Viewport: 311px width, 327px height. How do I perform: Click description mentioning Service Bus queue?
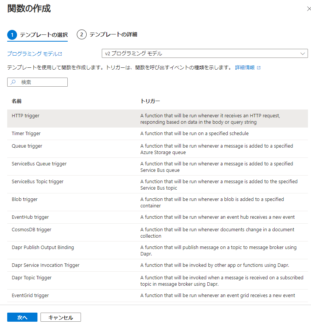tap(217, 167)
